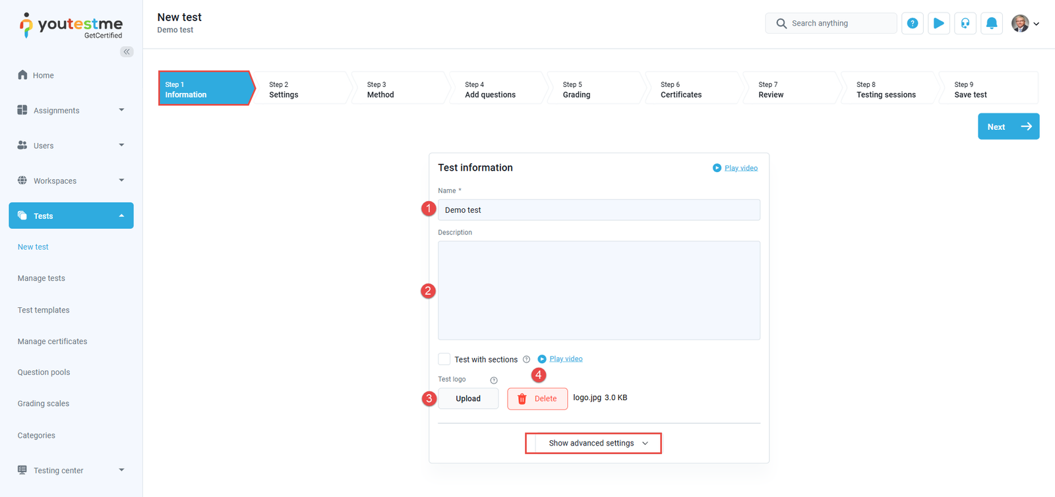Click into the Description text area
The height and width of the screenshot is (497, 1055).
[x=599, y=290]
